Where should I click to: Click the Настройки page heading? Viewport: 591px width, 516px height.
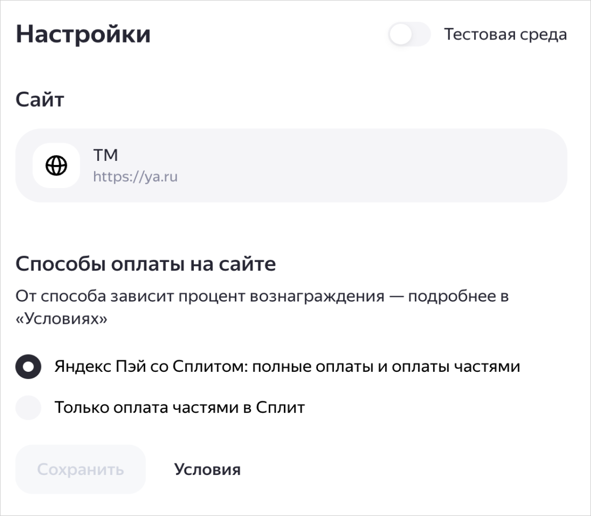(83, 34)
